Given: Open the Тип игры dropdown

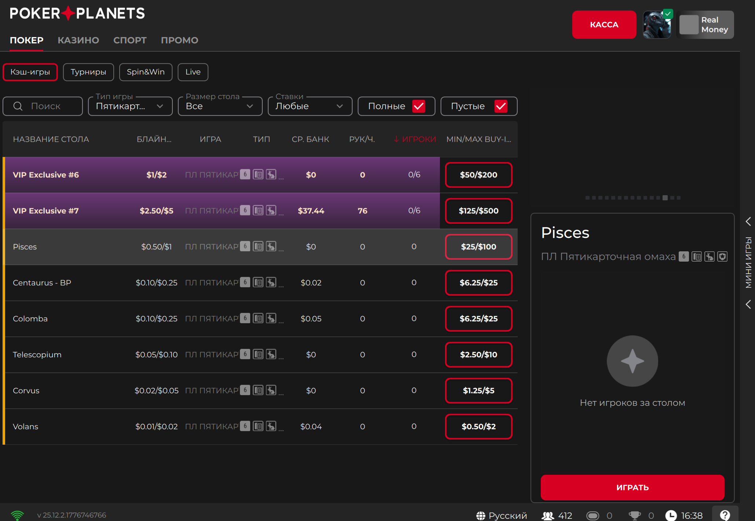Looking at the screenshot, I should tap(130, 106).
